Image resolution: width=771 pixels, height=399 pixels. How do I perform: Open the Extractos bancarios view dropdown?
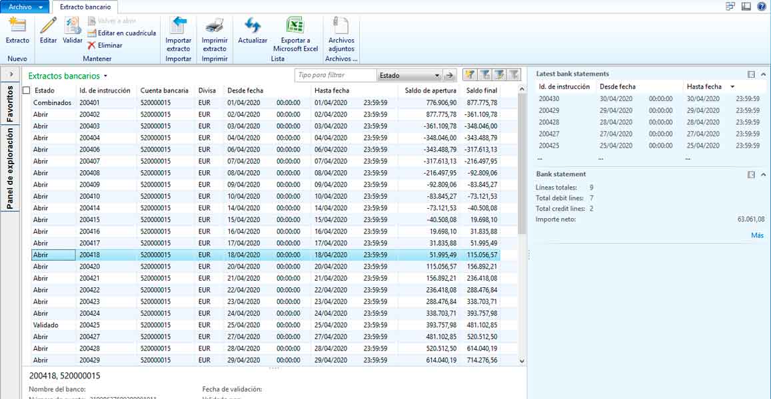pos(105,76)
